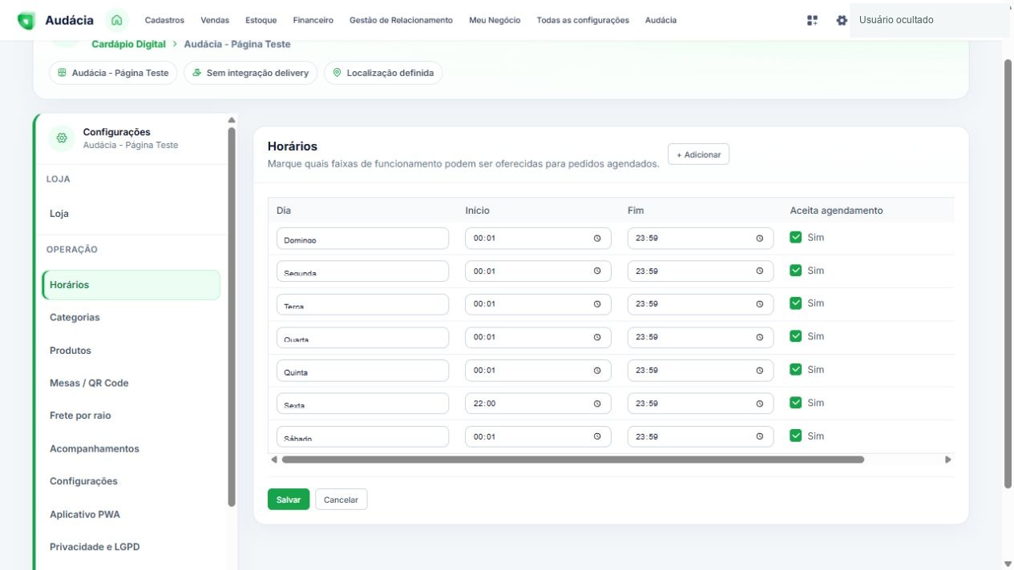1014x570 pixels.
Task: Click the horizontal scrollbar below the schedule table
Action: pos(573,460)
